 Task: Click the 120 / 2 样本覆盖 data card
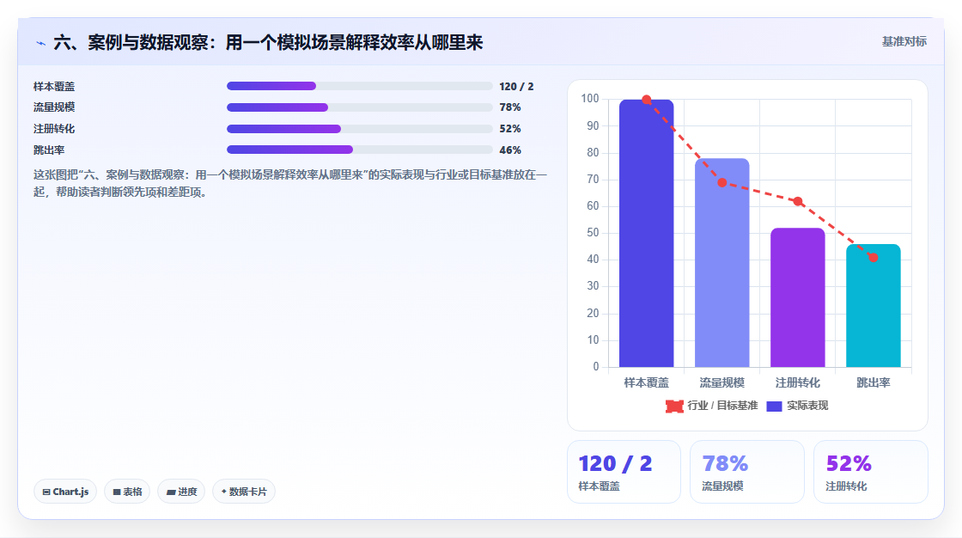point(624,472)
